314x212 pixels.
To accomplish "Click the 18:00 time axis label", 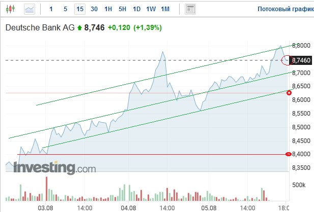I will click(x=284, y=208).
